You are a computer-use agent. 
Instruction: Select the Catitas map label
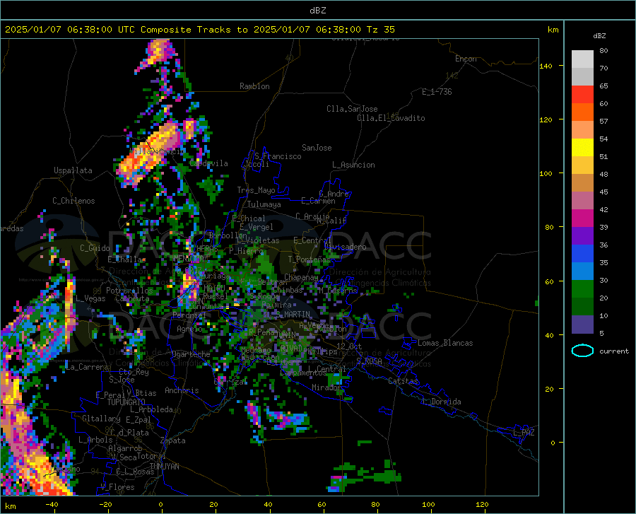(x=403, y=381)
